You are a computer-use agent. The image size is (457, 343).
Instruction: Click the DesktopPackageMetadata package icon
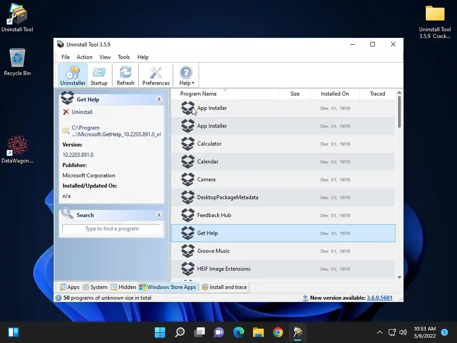click(188, 197)
